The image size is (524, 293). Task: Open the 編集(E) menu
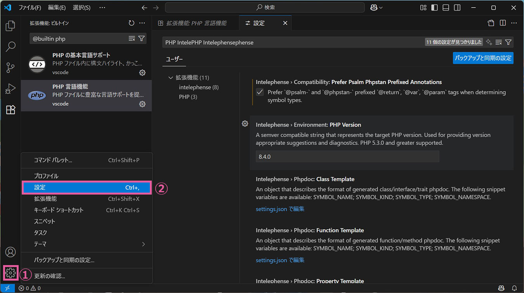point(57,8)
